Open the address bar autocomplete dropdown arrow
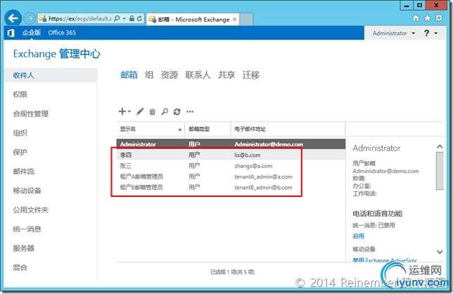Viewport: 453px width, 294px height. pyautogui.click(x=125, y=19)
